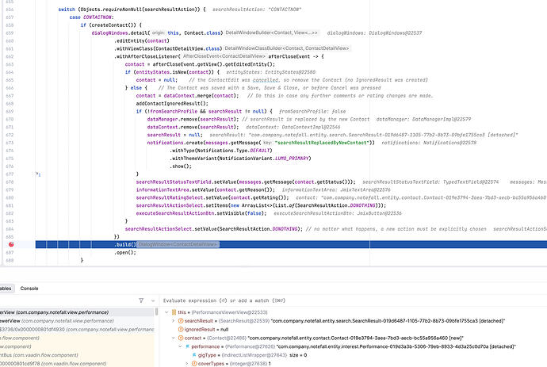Collapse the performance variable node
This screenshot has height=367, width=547.
[x=181, y=346]
